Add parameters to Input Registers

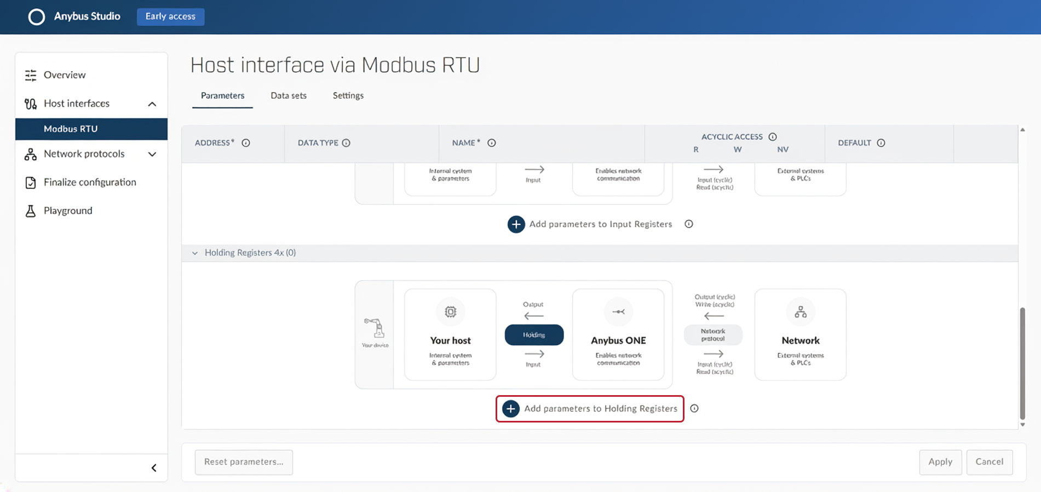(x=590, y=224)
